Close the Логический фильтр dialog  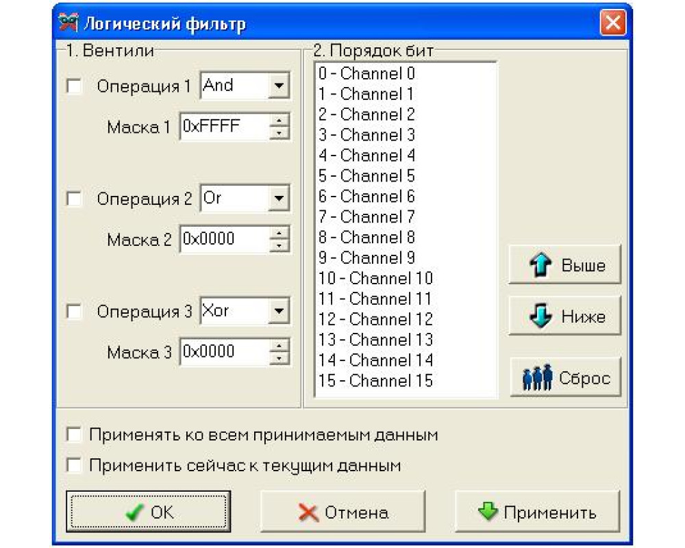coord(612,24)
